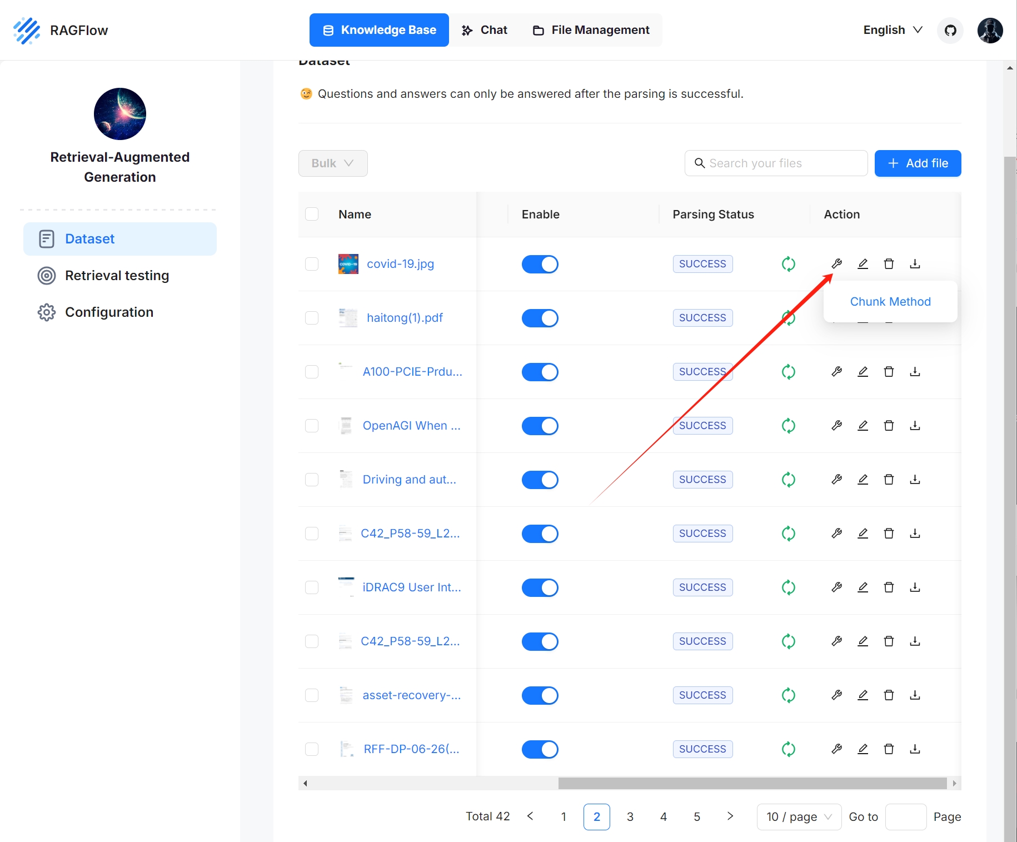
Task: Open the 10 / page size dropdown
Action: 799,817
